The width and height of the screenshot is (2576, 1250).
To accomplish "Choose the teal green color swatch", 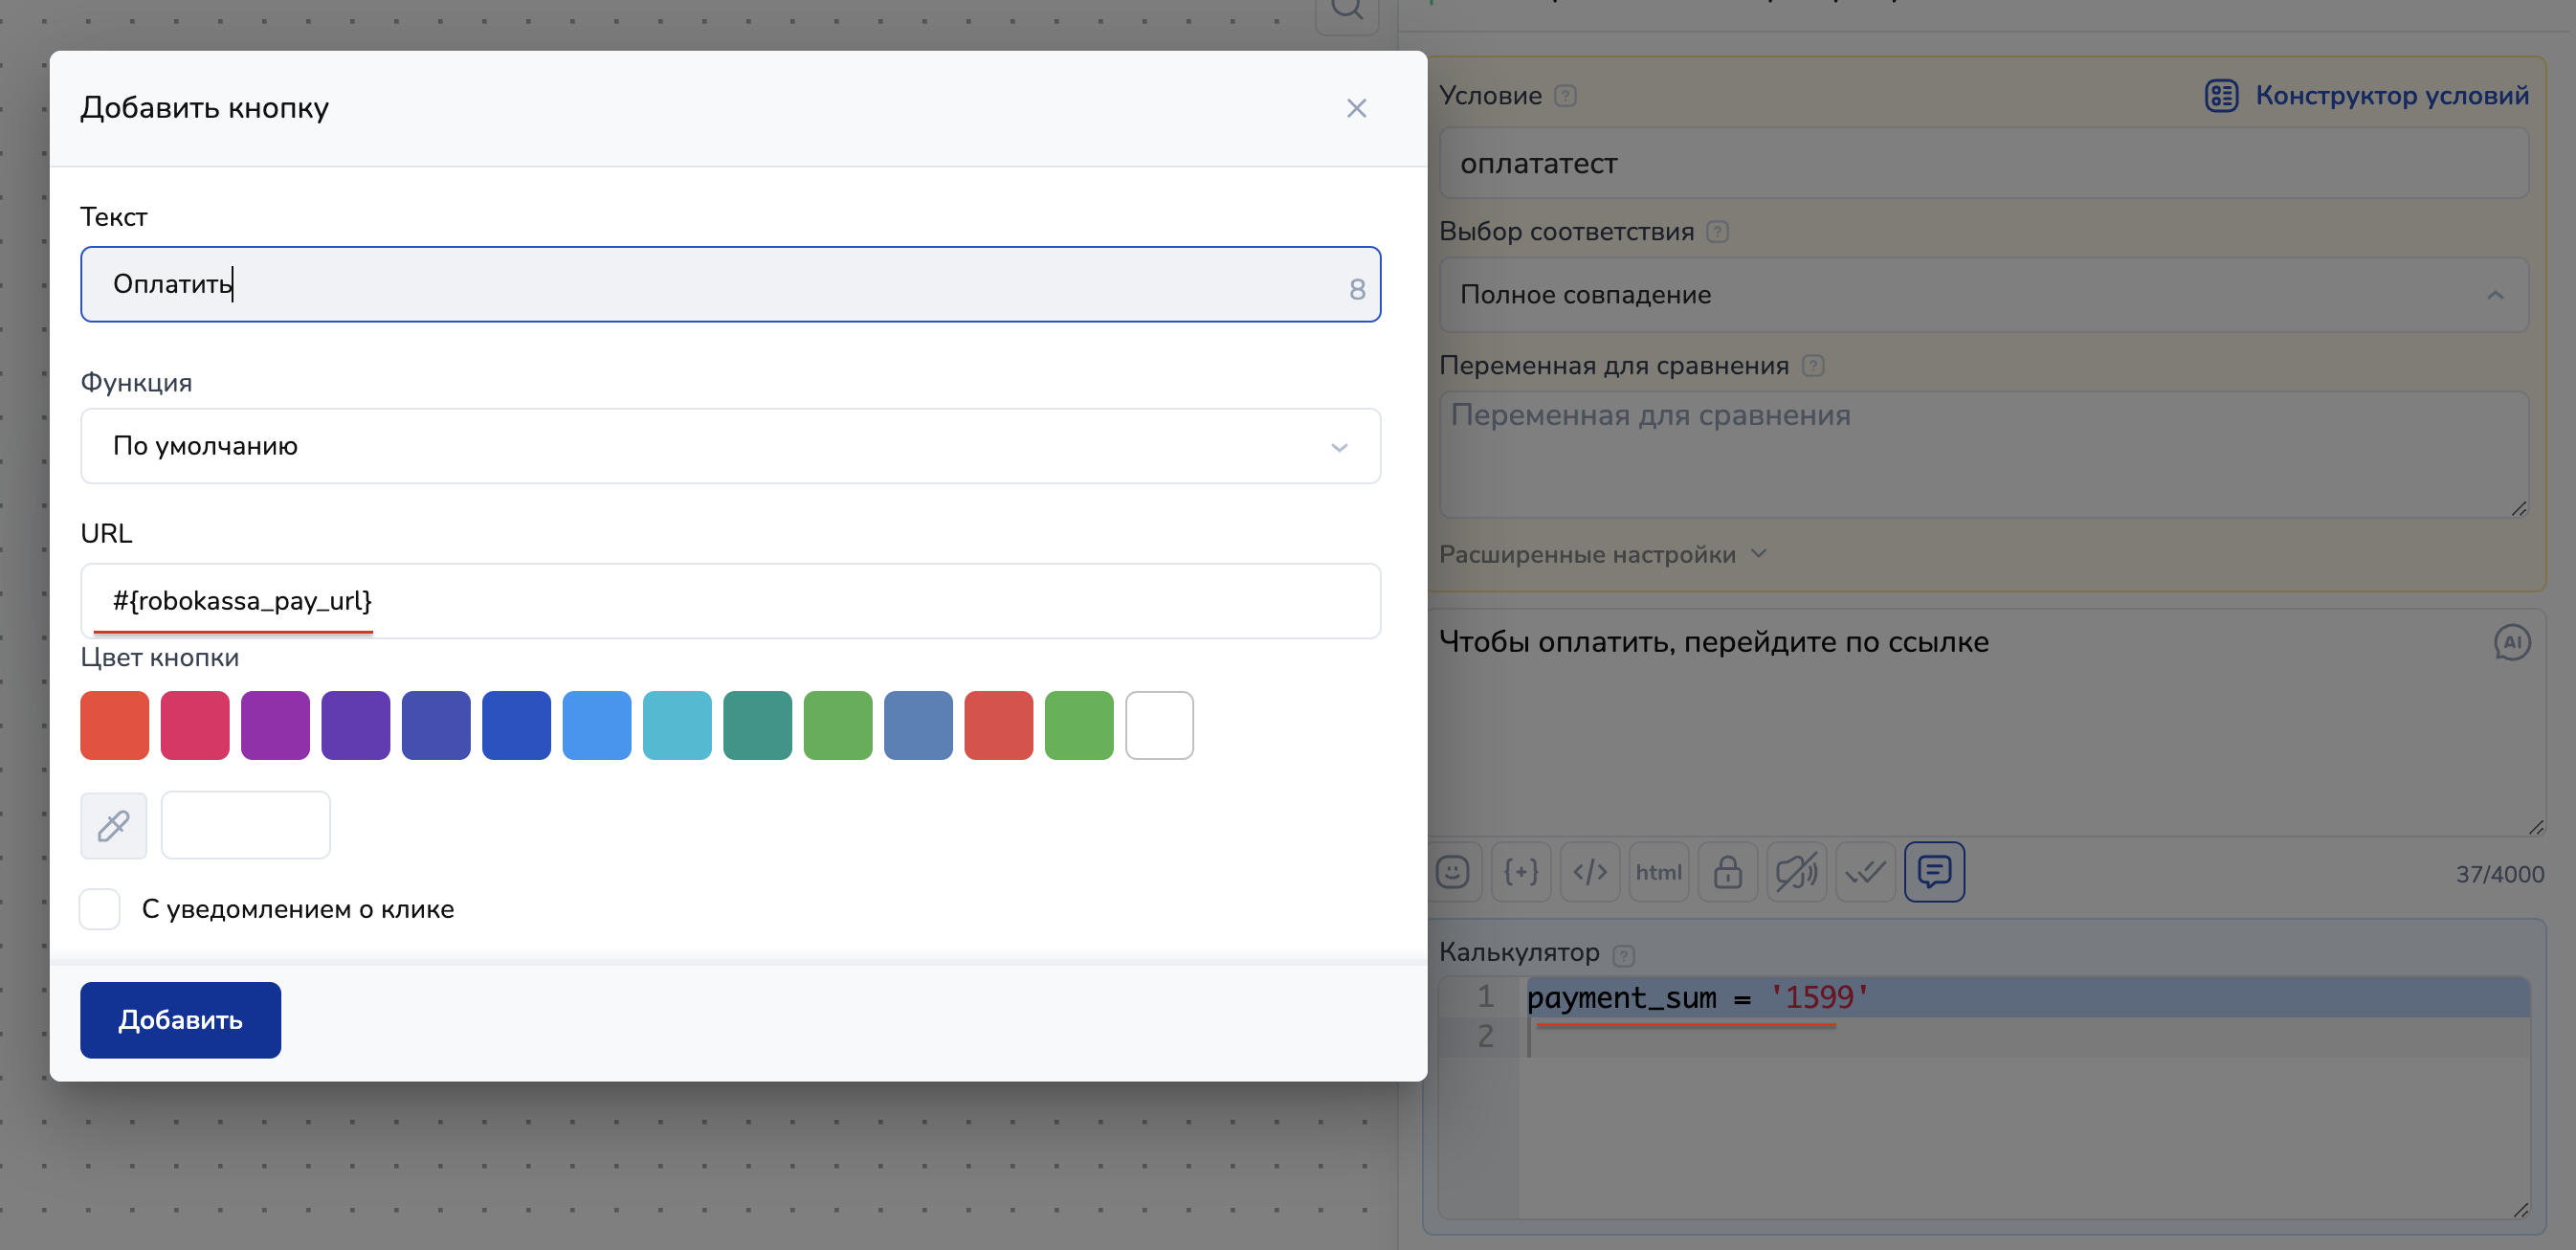I will (757, 725).
